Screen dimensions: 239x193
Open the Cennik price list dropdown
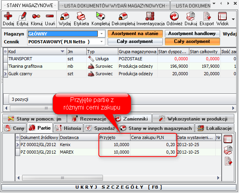[102, 42]
